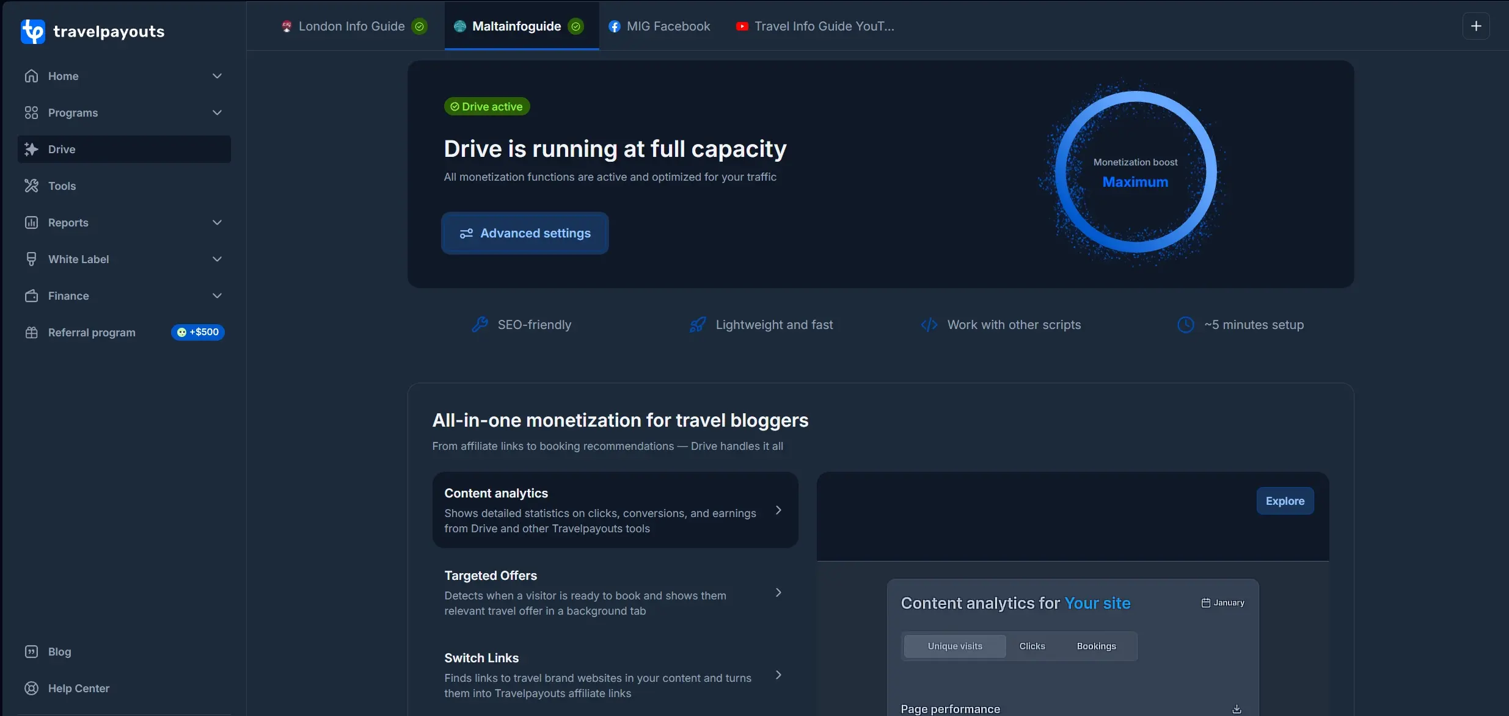Click the Finance wallet icon

(31, 295)
